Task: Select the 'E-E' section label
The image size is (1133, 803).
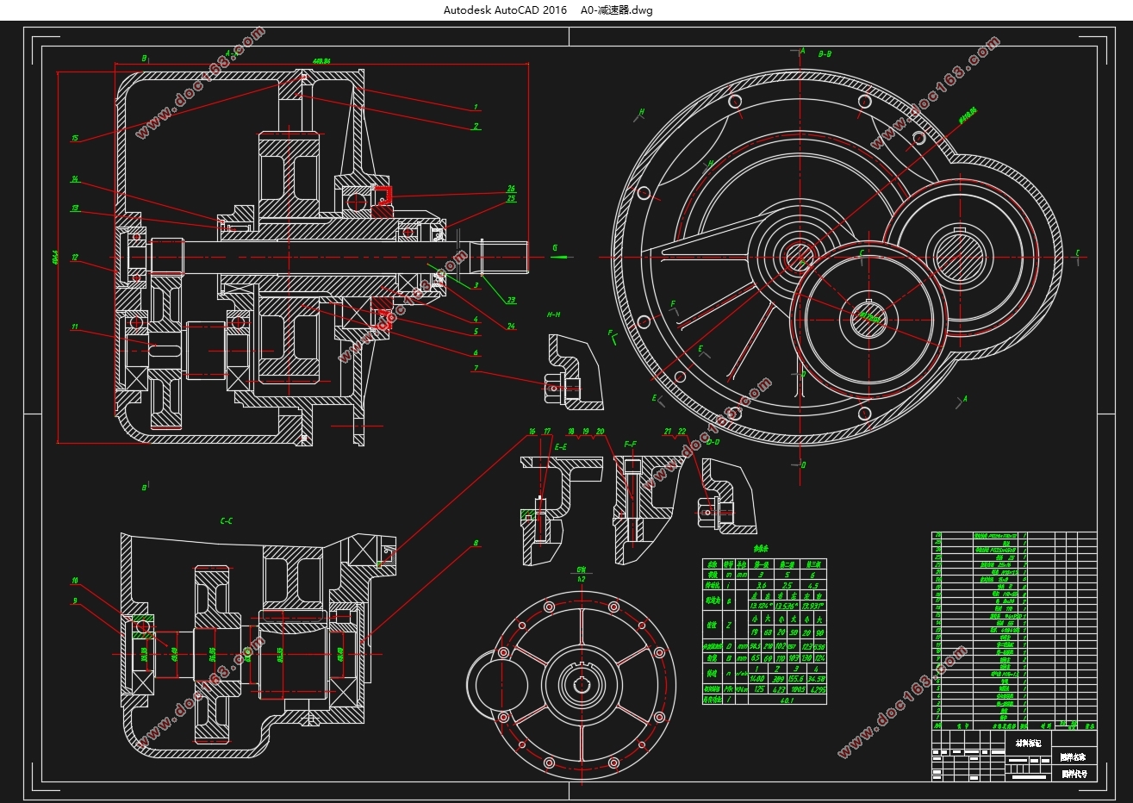Action: point(560,447)
